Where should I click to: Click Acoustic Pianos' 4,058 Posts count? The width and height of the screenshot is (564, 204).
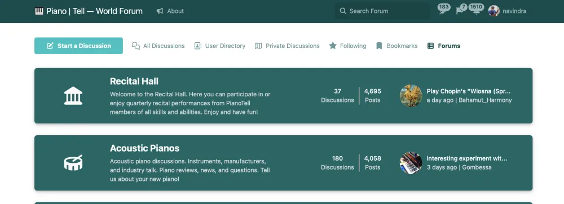pos(373,163)
